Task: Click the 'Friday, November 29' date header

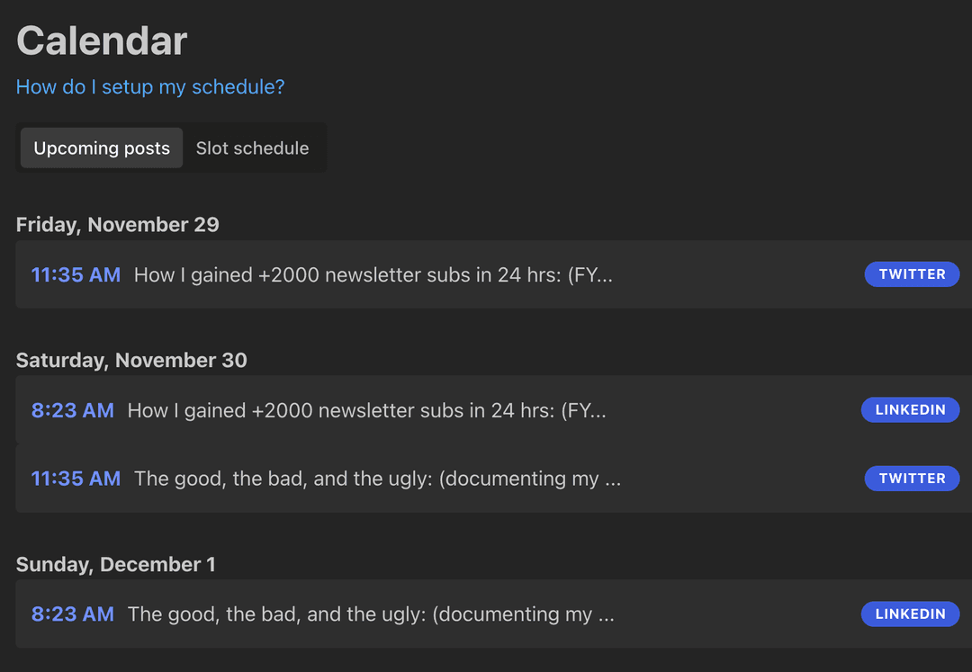Action: pos(117,224)
